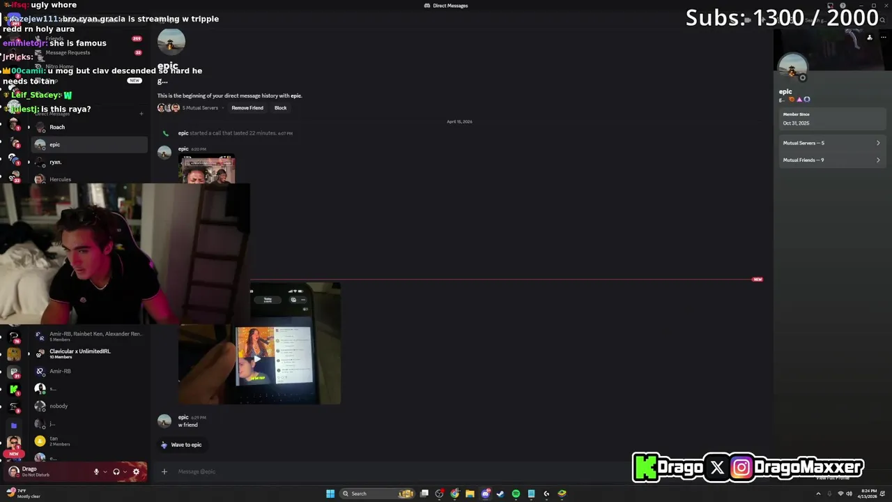
Task: Show hidden system tray icons chevron
Action: [819, 494]
